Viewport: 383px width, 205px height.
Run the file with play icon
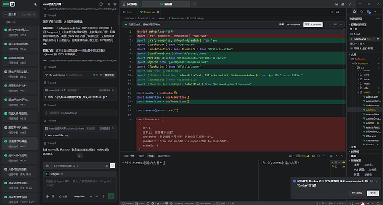[332, 12]
